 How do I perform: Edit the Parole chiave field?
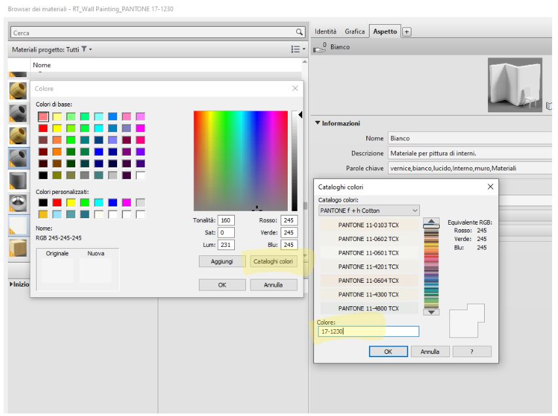[x=470, y=168]
